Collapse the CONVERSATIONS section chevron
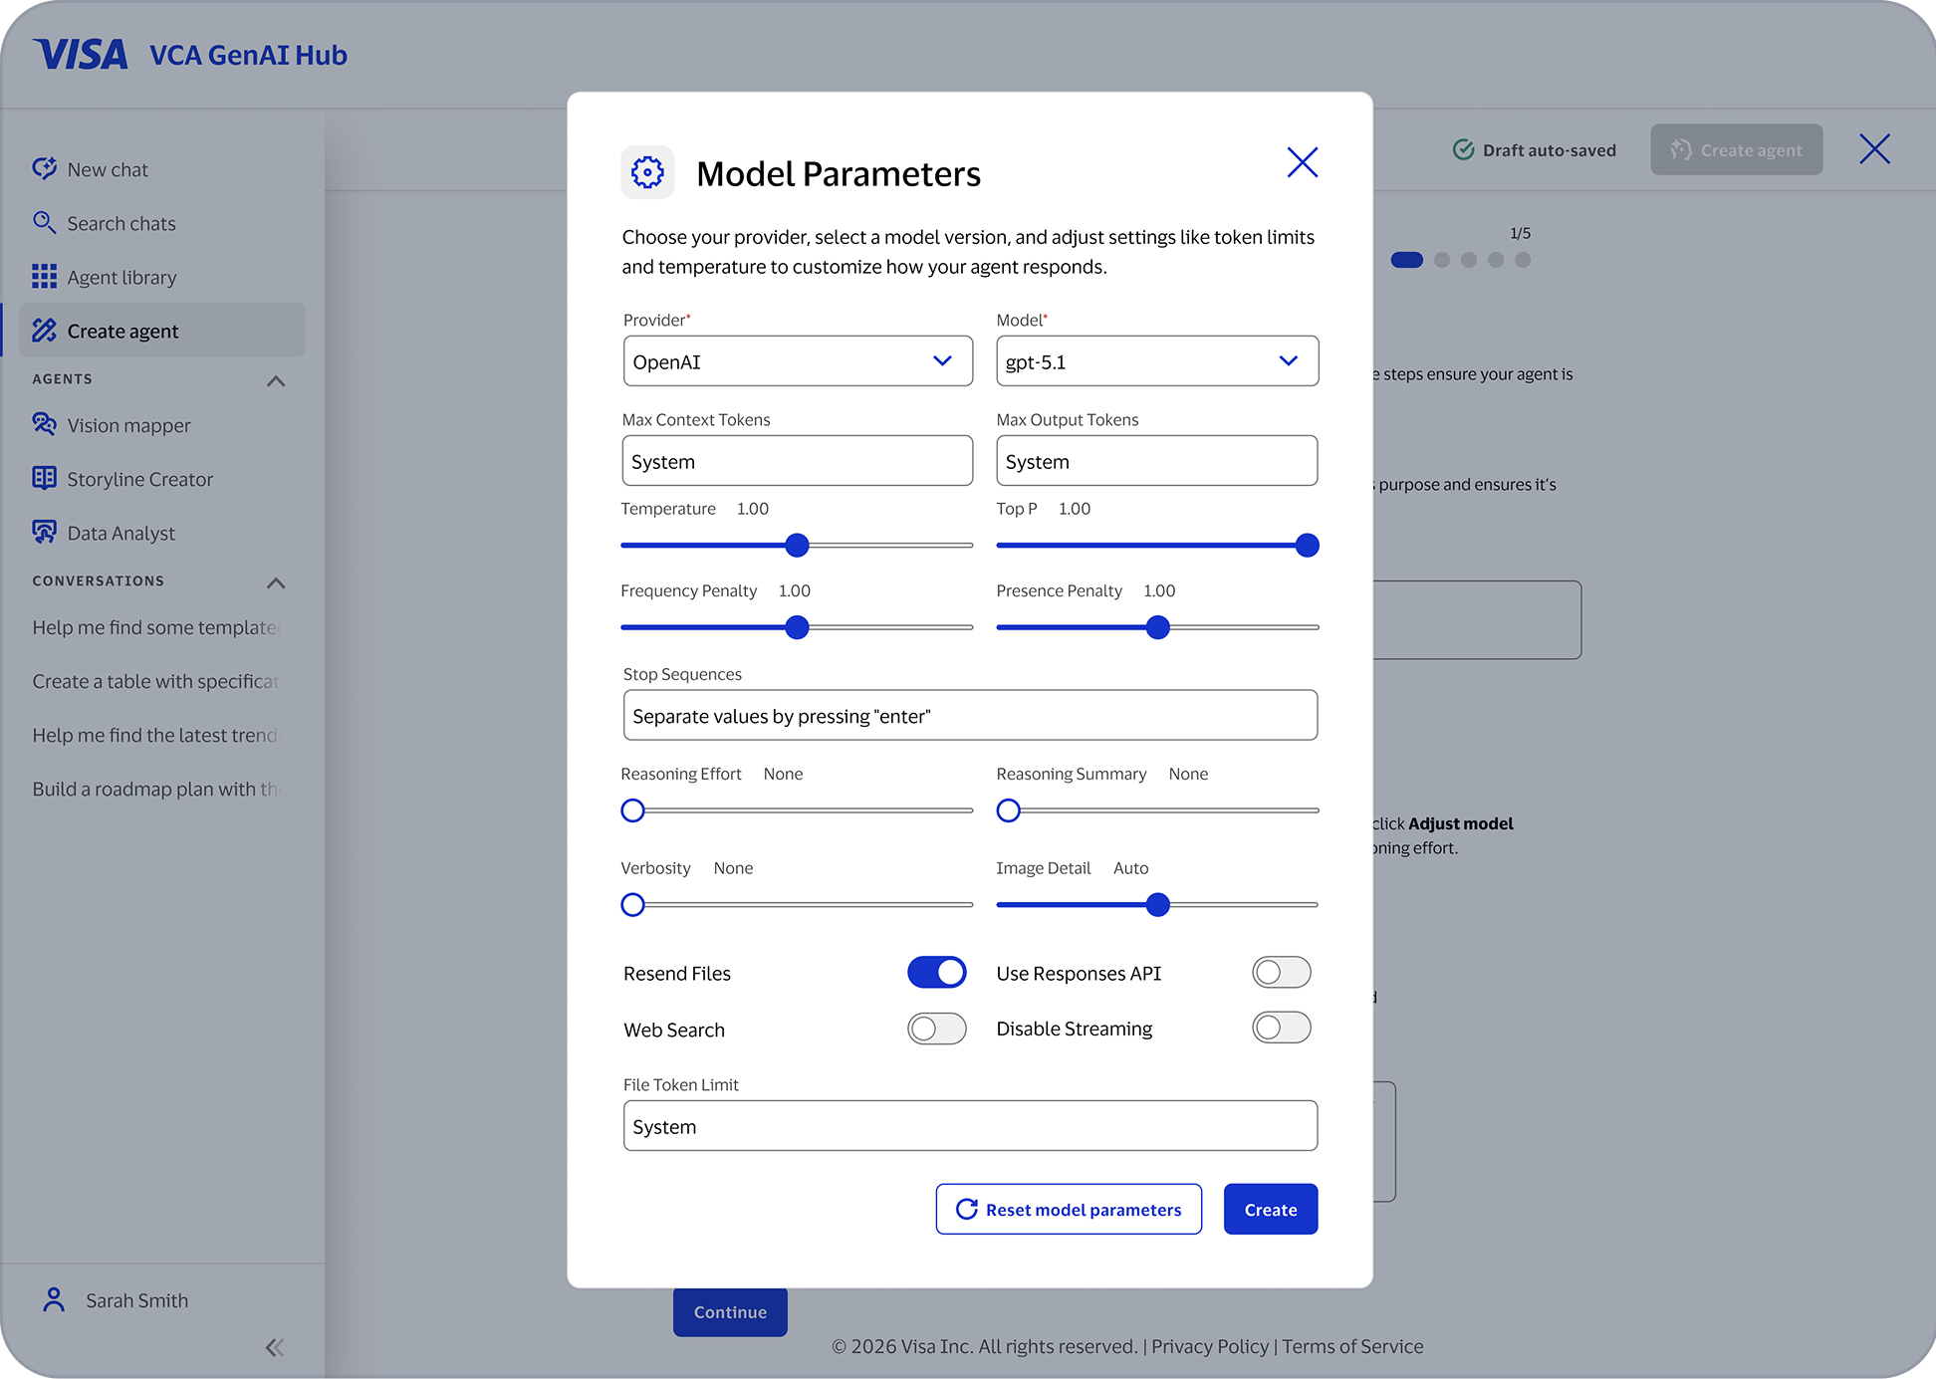Screen dimensions: 1936x1379 pyautogui.click(x=276, y=583)
